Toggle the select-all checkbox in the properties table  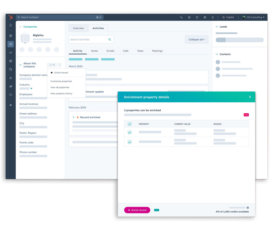tap(130, 124)
